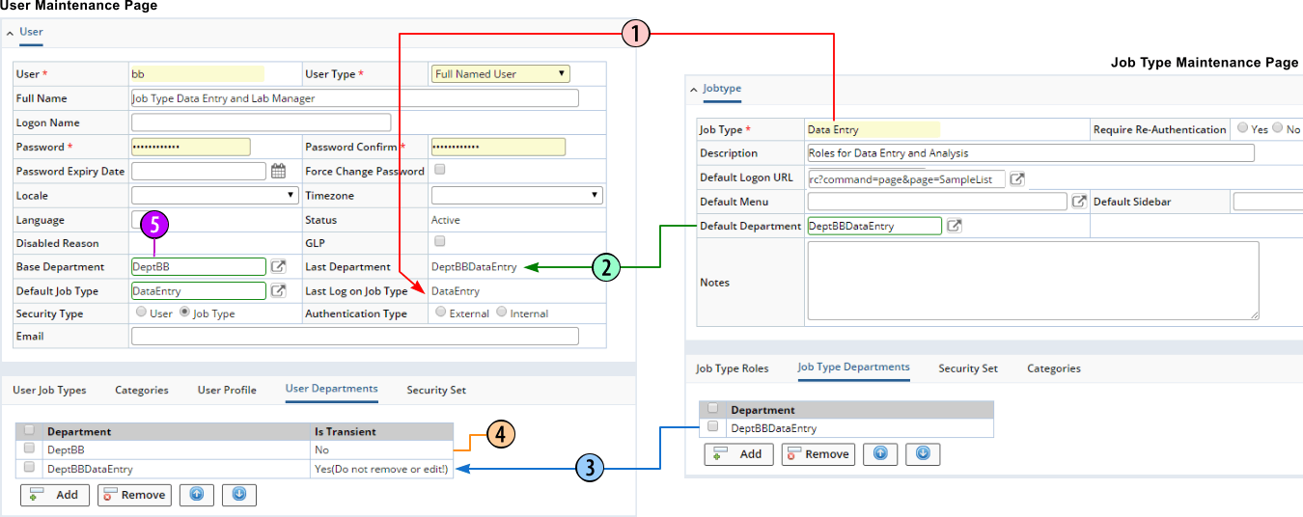Open the Timezone dropdown
Viewport: 1303px width, 517px height.
coord(516,195)
